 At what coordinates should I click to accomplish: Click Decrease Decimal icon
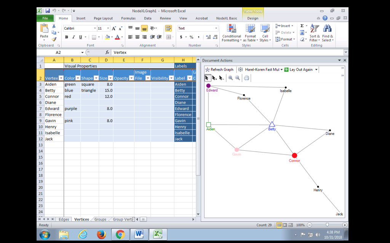pyautogui.click(x=216, y=37)
